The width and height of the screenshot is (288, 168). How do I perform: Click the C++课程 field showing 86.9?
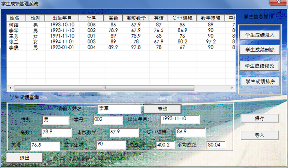coord(191,133)
